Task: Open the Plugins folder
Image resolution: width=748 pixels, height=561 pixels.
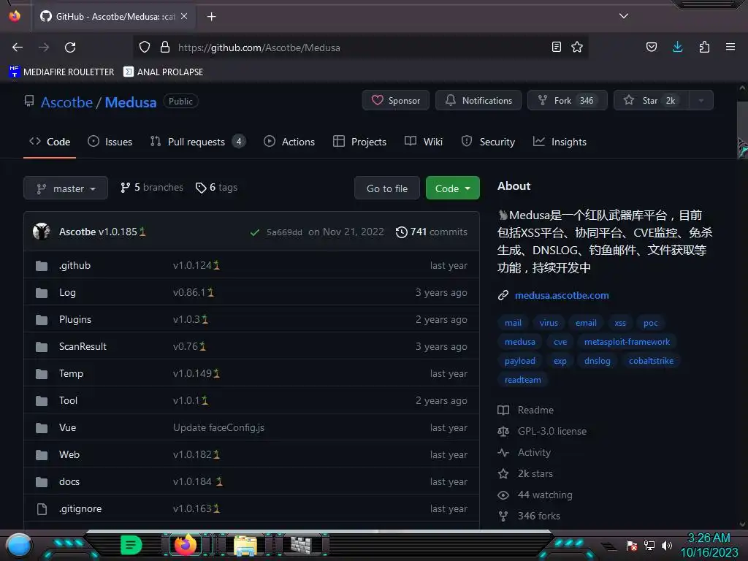Action: (75, 320)
